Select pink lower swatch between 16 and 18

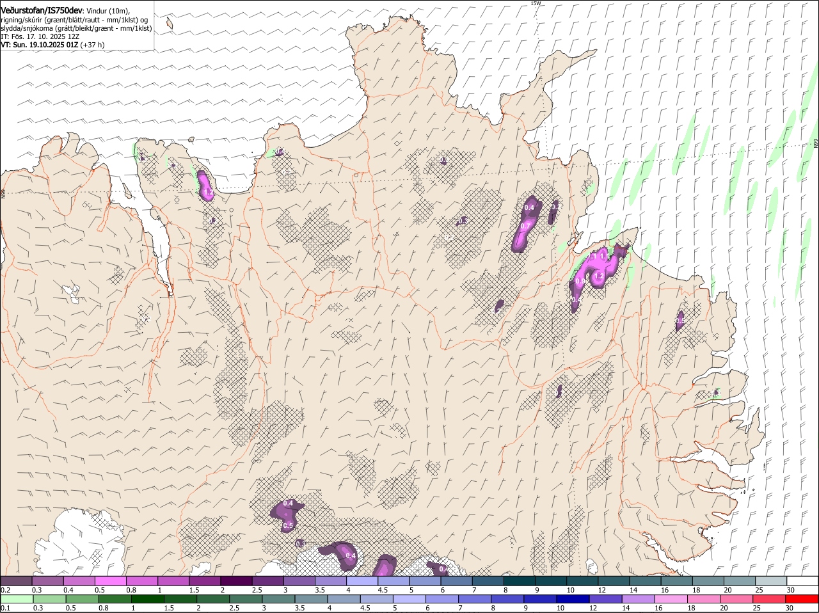[671, 600]
